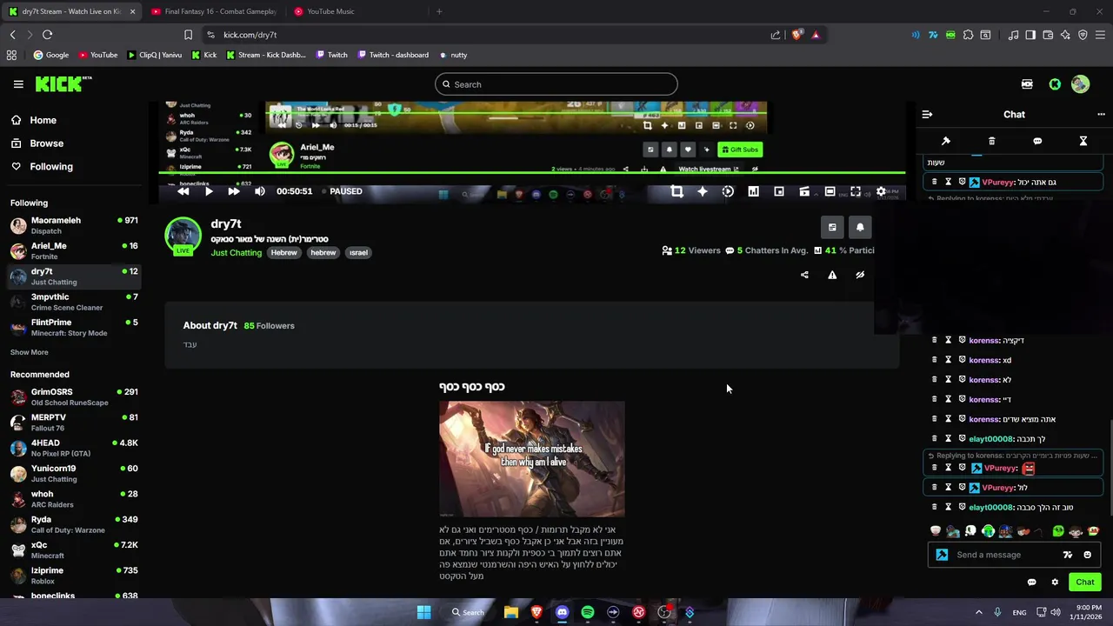This screenshot has width=1113, height=626.
Task: Open crop tool in player bar
Action: click(676, 191)
